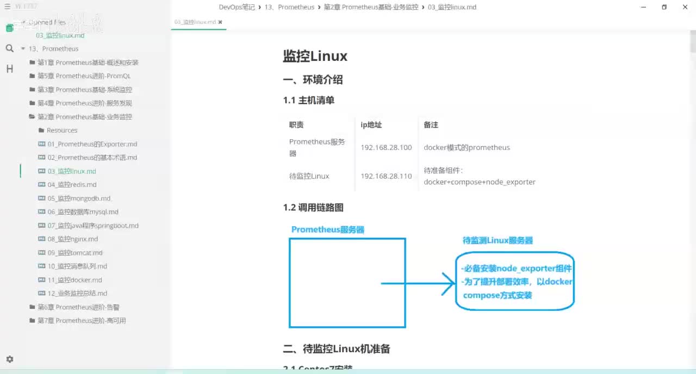696x374 pixels.
Task: Click the markdown icon beside 05_监控mongodb.md
Action: tap(42, 198)
